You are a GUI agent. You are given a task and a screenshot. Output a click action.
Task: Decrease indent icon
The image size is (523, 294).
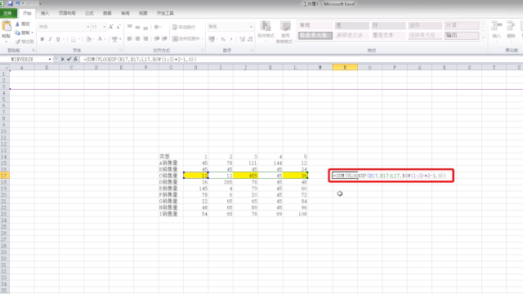(157, 39)
